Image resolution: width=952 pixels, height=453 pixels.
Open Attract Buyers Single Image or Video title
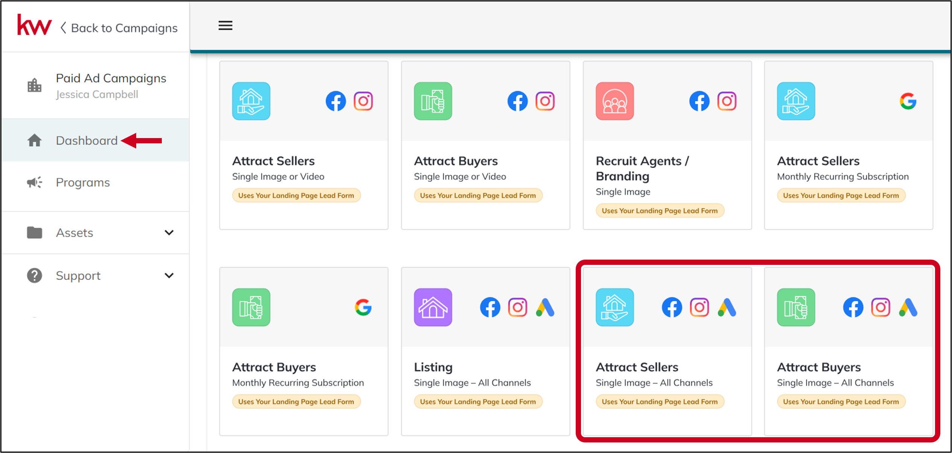pos(456,161)
